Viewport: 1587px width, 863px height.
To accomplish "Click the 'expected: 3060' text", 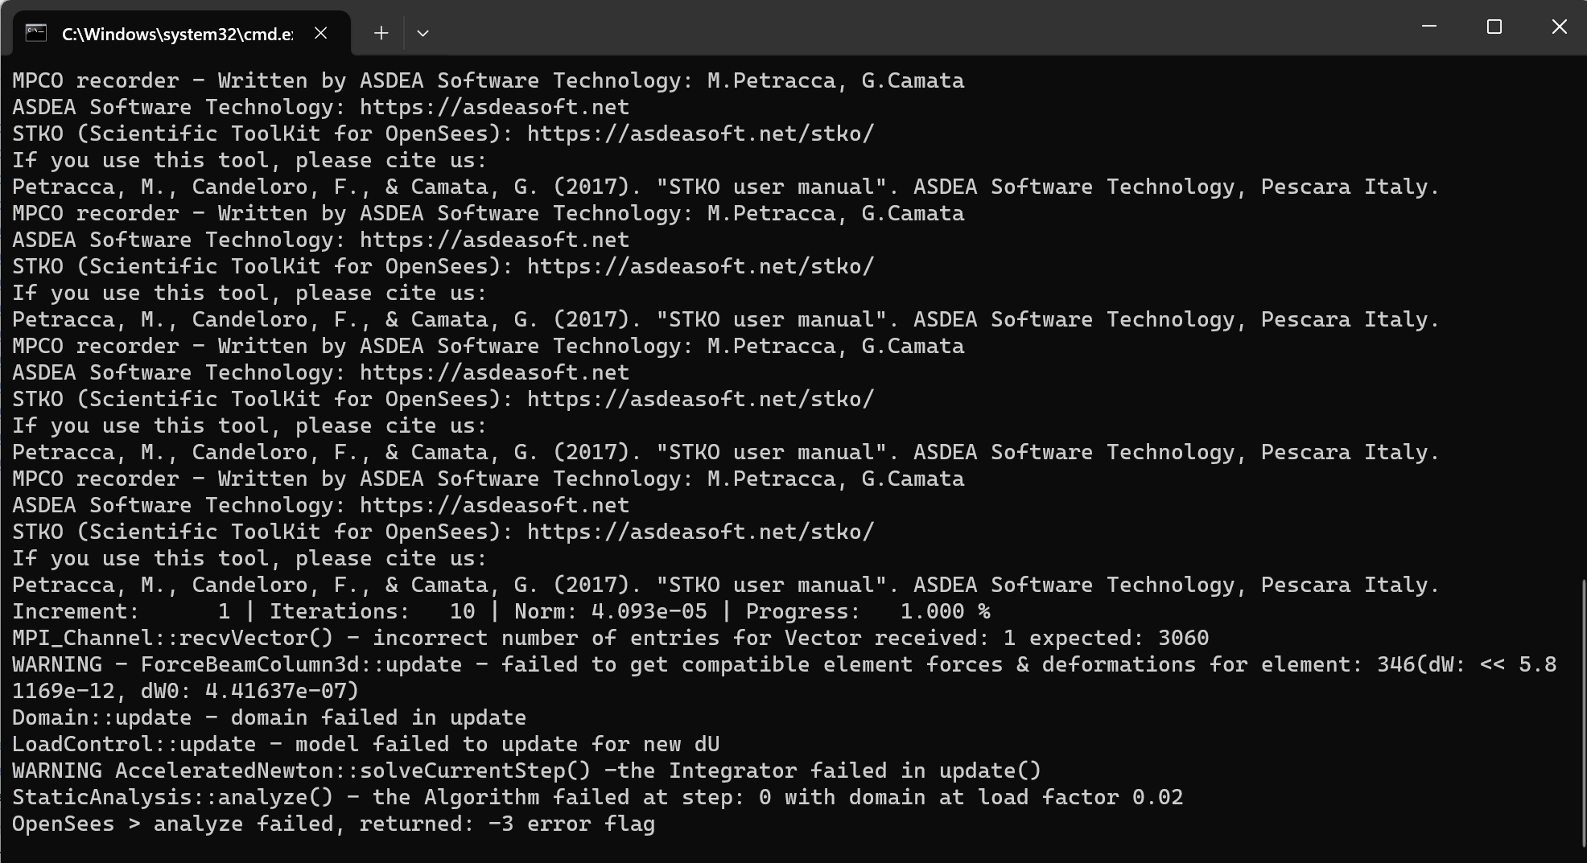I will [1119, 638].
